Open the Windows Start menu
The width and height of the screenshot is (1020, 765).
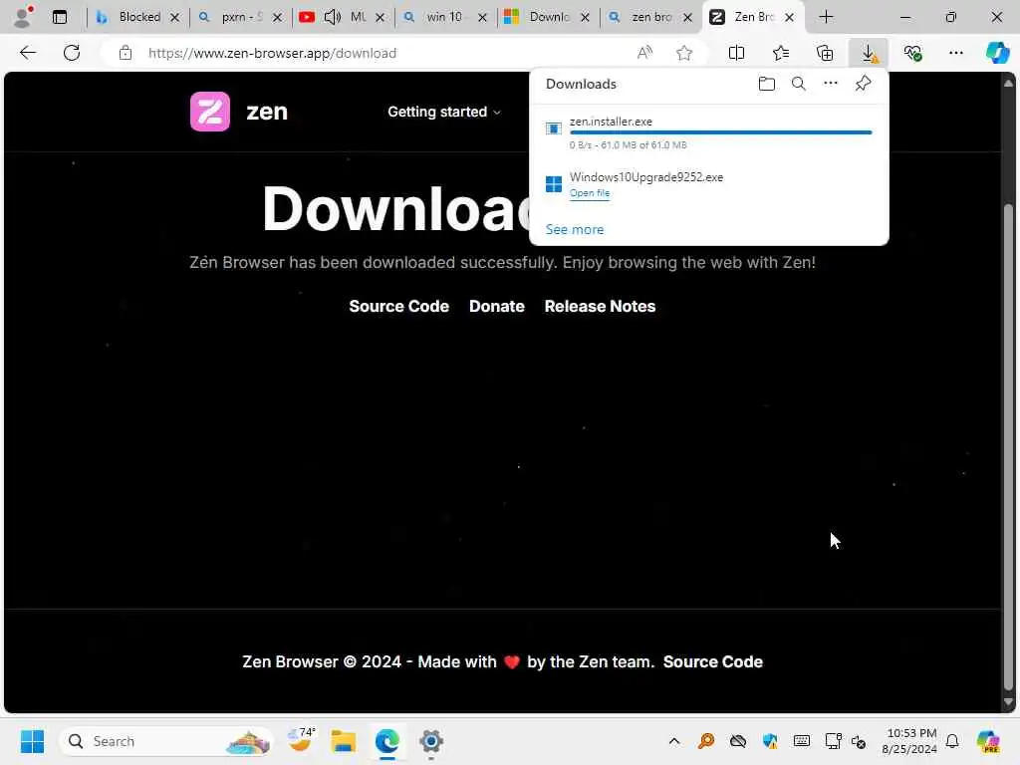(32, 741)
